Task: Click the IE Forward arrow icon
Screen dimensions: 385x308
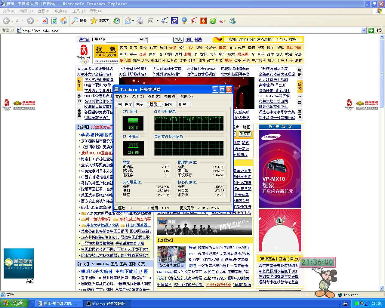Action: (x=30, y=21)
